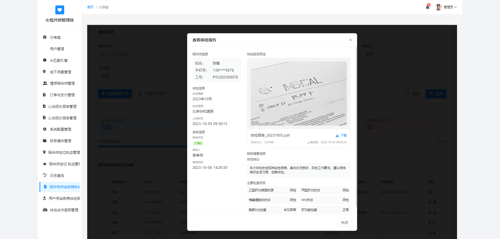
Task: Click the AI匹配引擎 brain icon
Action: click(45, 60)
